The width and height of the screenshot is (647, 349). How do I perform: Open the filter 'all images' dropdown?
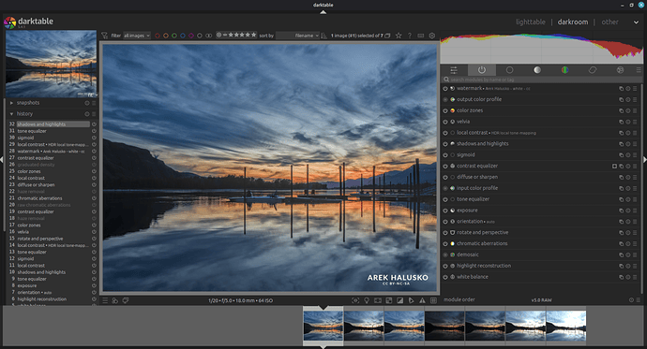tap(137, 36)
